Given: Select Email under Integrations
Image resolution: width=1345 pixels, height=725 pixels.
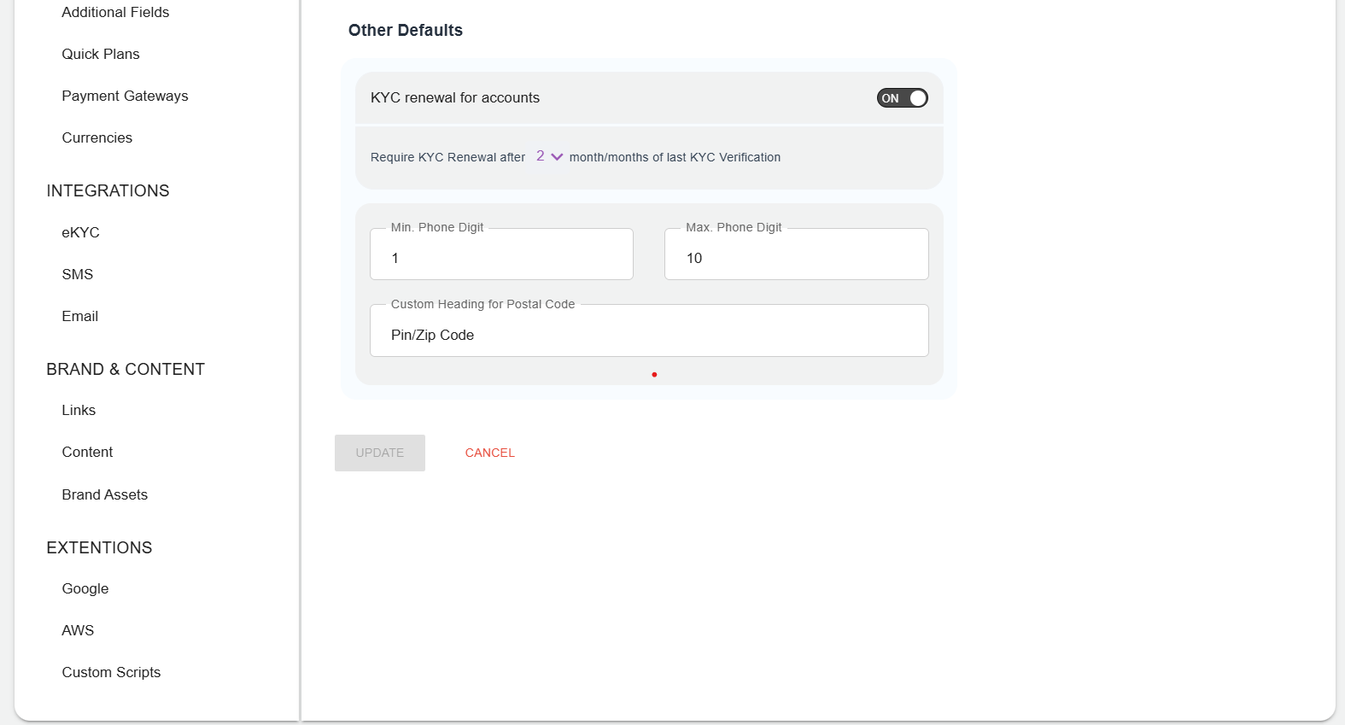Looking at the screenshot, I should point(79,316).
